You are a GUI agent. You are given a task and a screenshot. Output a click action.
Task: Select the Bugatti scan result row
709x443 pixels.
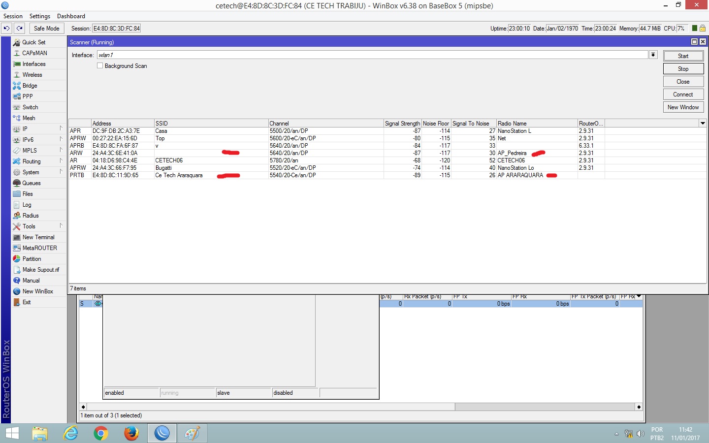tap(387, 168)
